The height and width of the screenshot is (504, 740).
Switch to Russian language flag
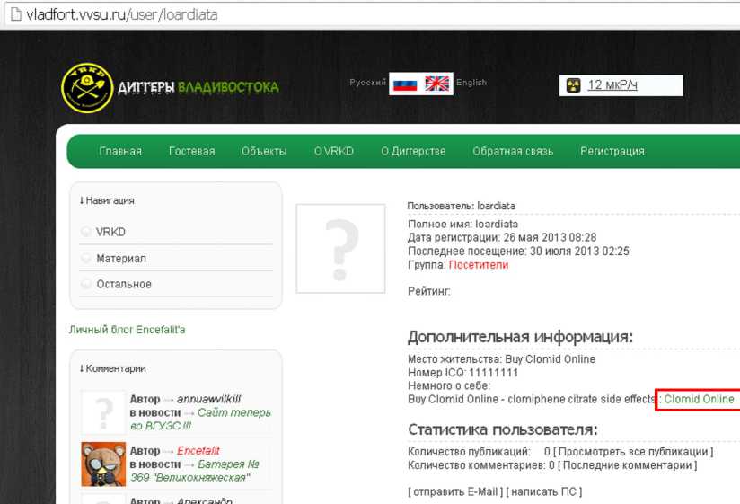point(404,84)
